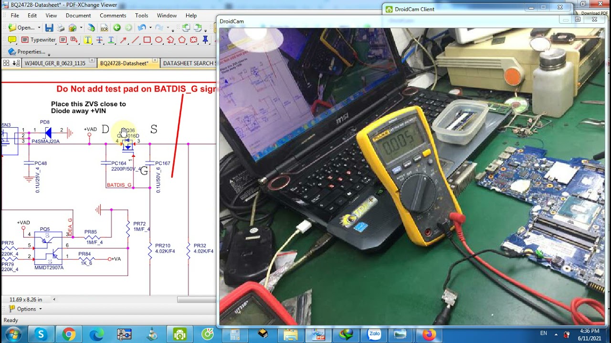Rotate the page clockwise
Viewport: 611px width, 343px height.
pyautogui.click(x=198, y=28)
